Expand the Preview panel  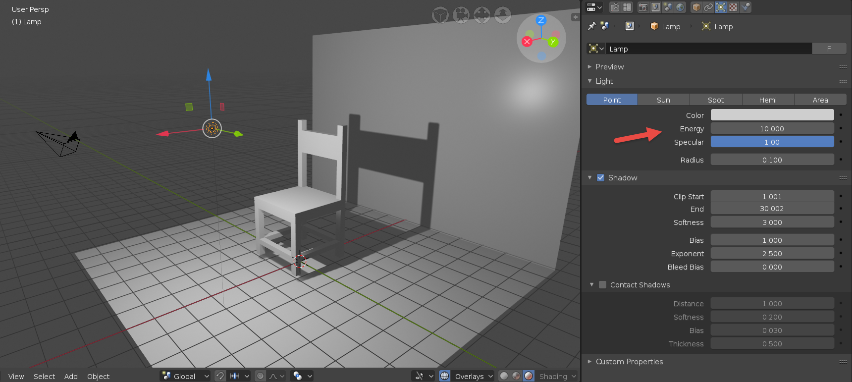pyautogui.click(x=609, y=67)
